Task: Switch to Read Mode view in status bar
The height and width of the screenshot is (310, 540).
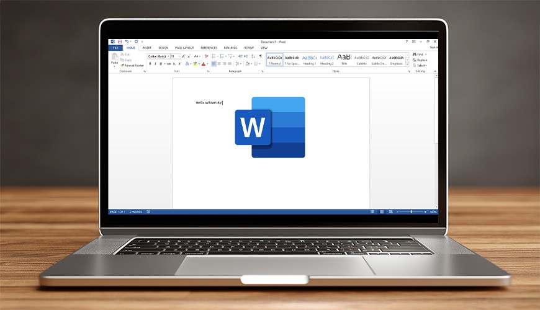Action: 372,212
